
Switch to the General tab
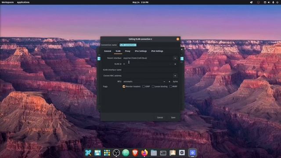[108, 51]
